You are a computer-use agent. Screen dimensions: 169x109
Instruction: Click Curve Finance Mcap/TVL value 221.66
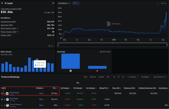pos(107,105)
